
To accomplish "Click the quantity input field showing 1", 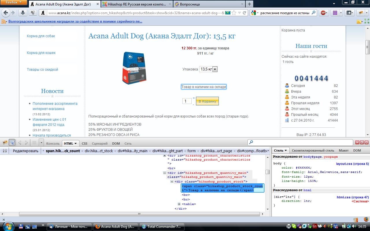I will pyautogui.click(x=187, y=101).
